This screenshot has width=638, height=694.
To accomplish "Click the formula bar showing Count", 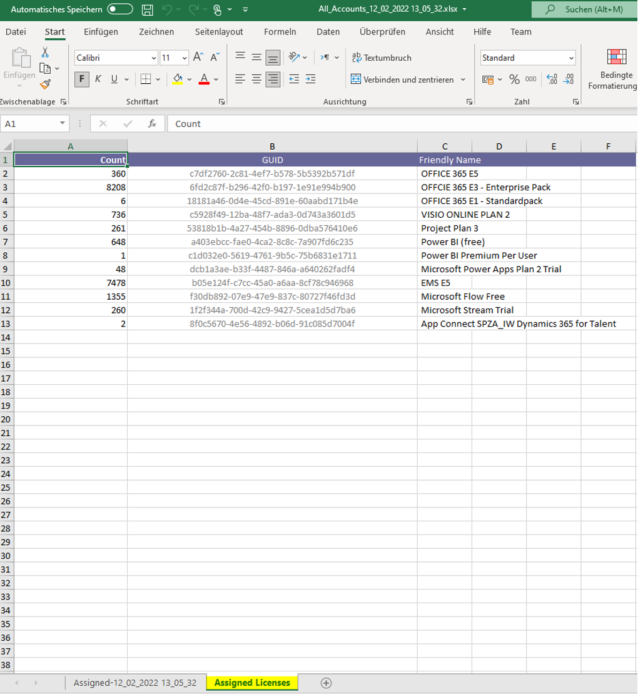I will click(x=402, y=124).
